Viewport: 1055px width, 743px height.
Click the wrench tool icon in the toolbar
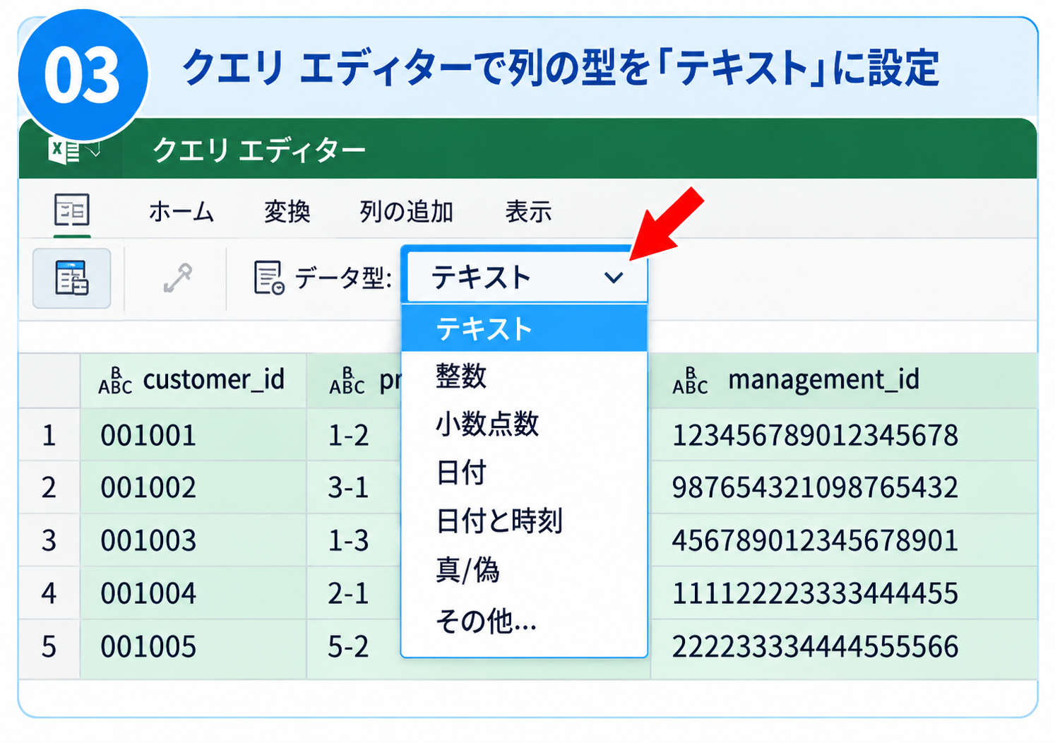[x=177, y=278]
